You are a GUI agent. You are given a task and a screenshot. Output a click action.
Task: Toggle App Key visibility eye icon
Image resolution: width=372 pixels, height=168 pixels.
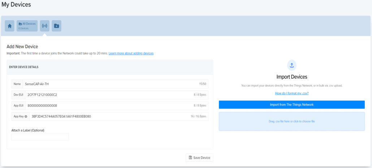click(x=26, y=116)
